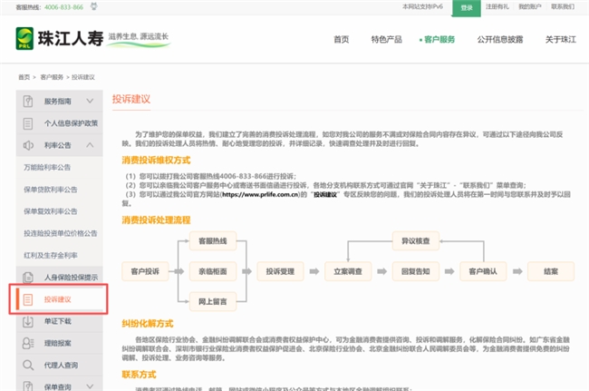Expand the 保单查询 chevron
Screen dimensions: 589x391
coord(90,386)
